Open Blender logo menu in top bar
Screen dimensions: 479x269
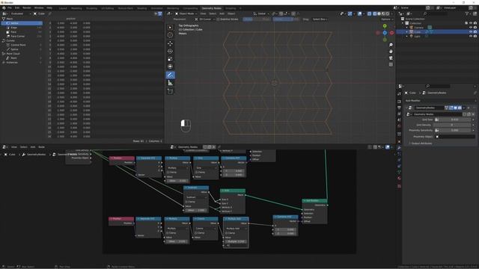(4, 8)
